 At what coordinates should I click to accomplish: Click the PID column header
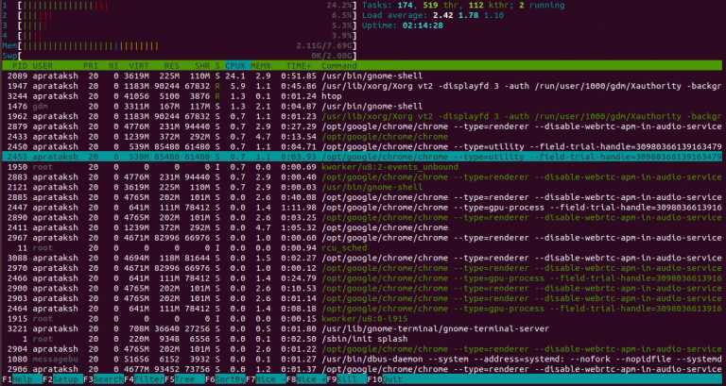pos(18,65)
